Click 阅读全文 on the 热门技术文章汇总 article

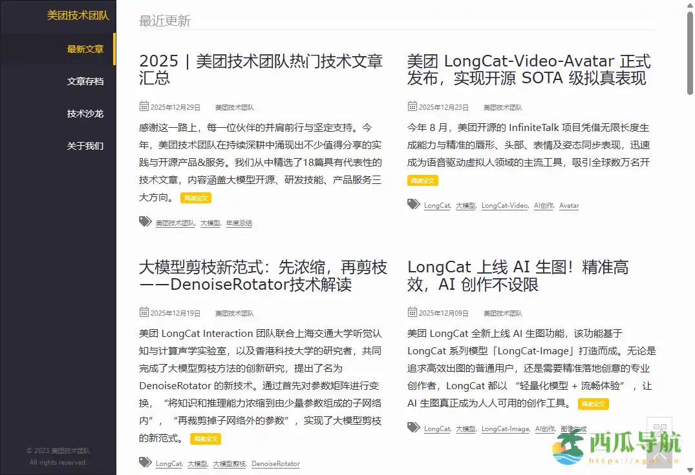[195, 197]
